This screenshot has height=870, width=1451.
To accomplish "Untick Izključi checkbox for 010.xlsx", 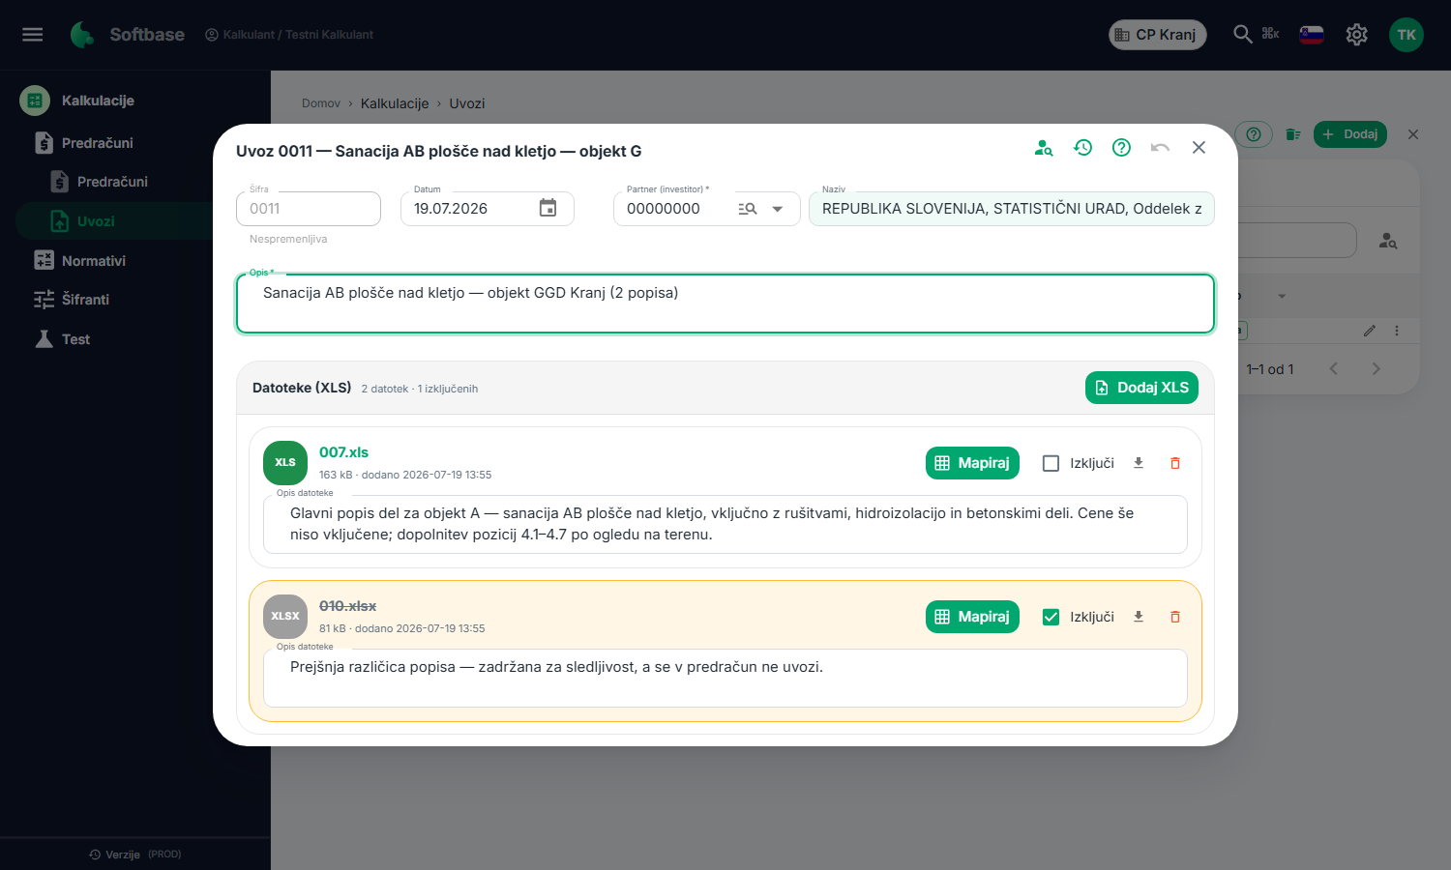I will pyautogui.click(x=1051, y=617).
